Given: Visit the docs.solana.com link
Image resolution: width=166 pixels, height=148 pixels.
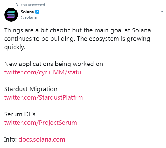Looking at the screenshot, I should click(x=42, y=140).
